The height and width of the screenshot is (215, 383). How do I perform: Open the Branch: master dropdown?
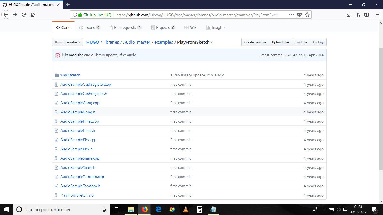click(68, 42)
